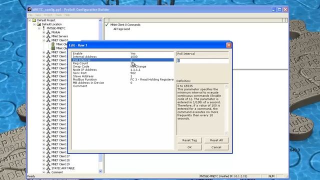The image size is (320, 180).
Task: Click the Serv Port value 502
Action: click(x=133, y=73)
